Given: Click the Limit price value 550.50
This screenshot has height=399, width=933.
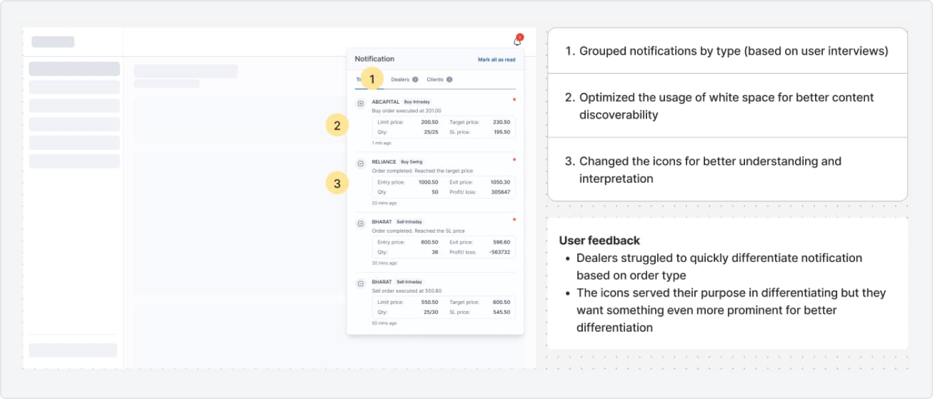Looking at the screenshot, I should (430, 302).
